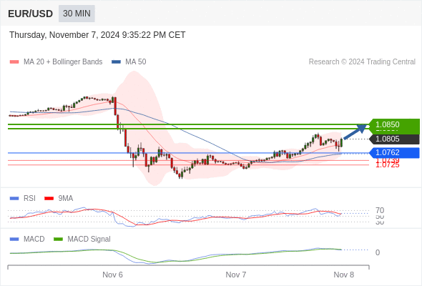Click the Nov 6 date axis label
The image size is (422, 286).
click(112, 275)
